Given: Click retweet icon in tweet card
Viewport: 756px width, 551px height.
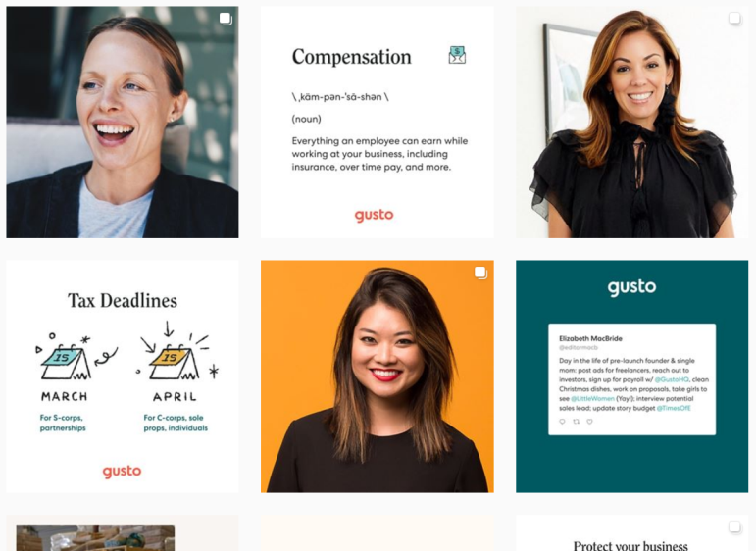Looking at the screenshot, I should pyautogui.click(x=576, y=422).
